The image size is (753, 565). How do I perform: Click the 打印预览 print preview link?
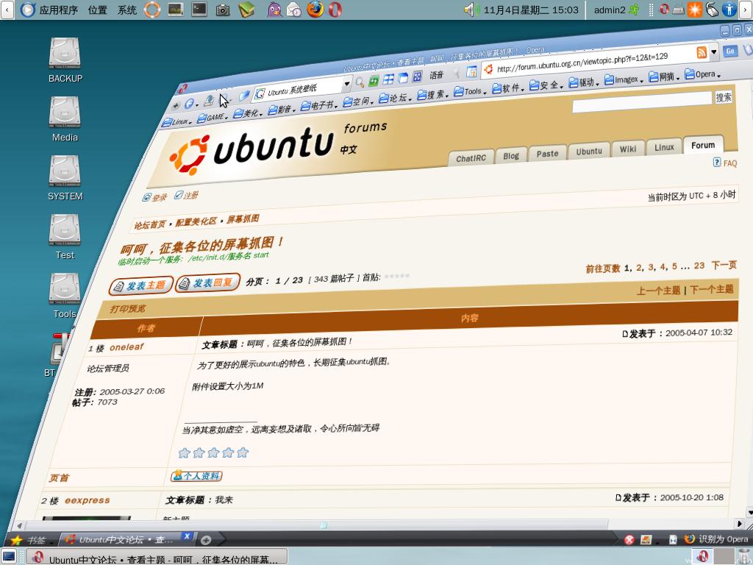128,308
